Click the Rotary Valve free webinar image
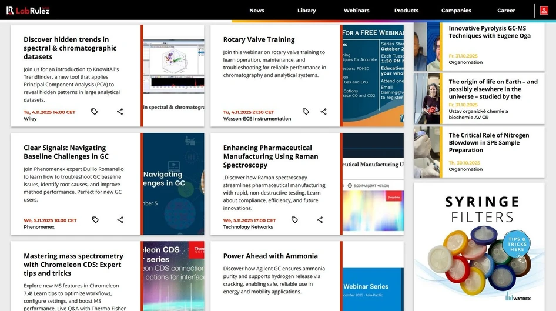 (373, 75)
